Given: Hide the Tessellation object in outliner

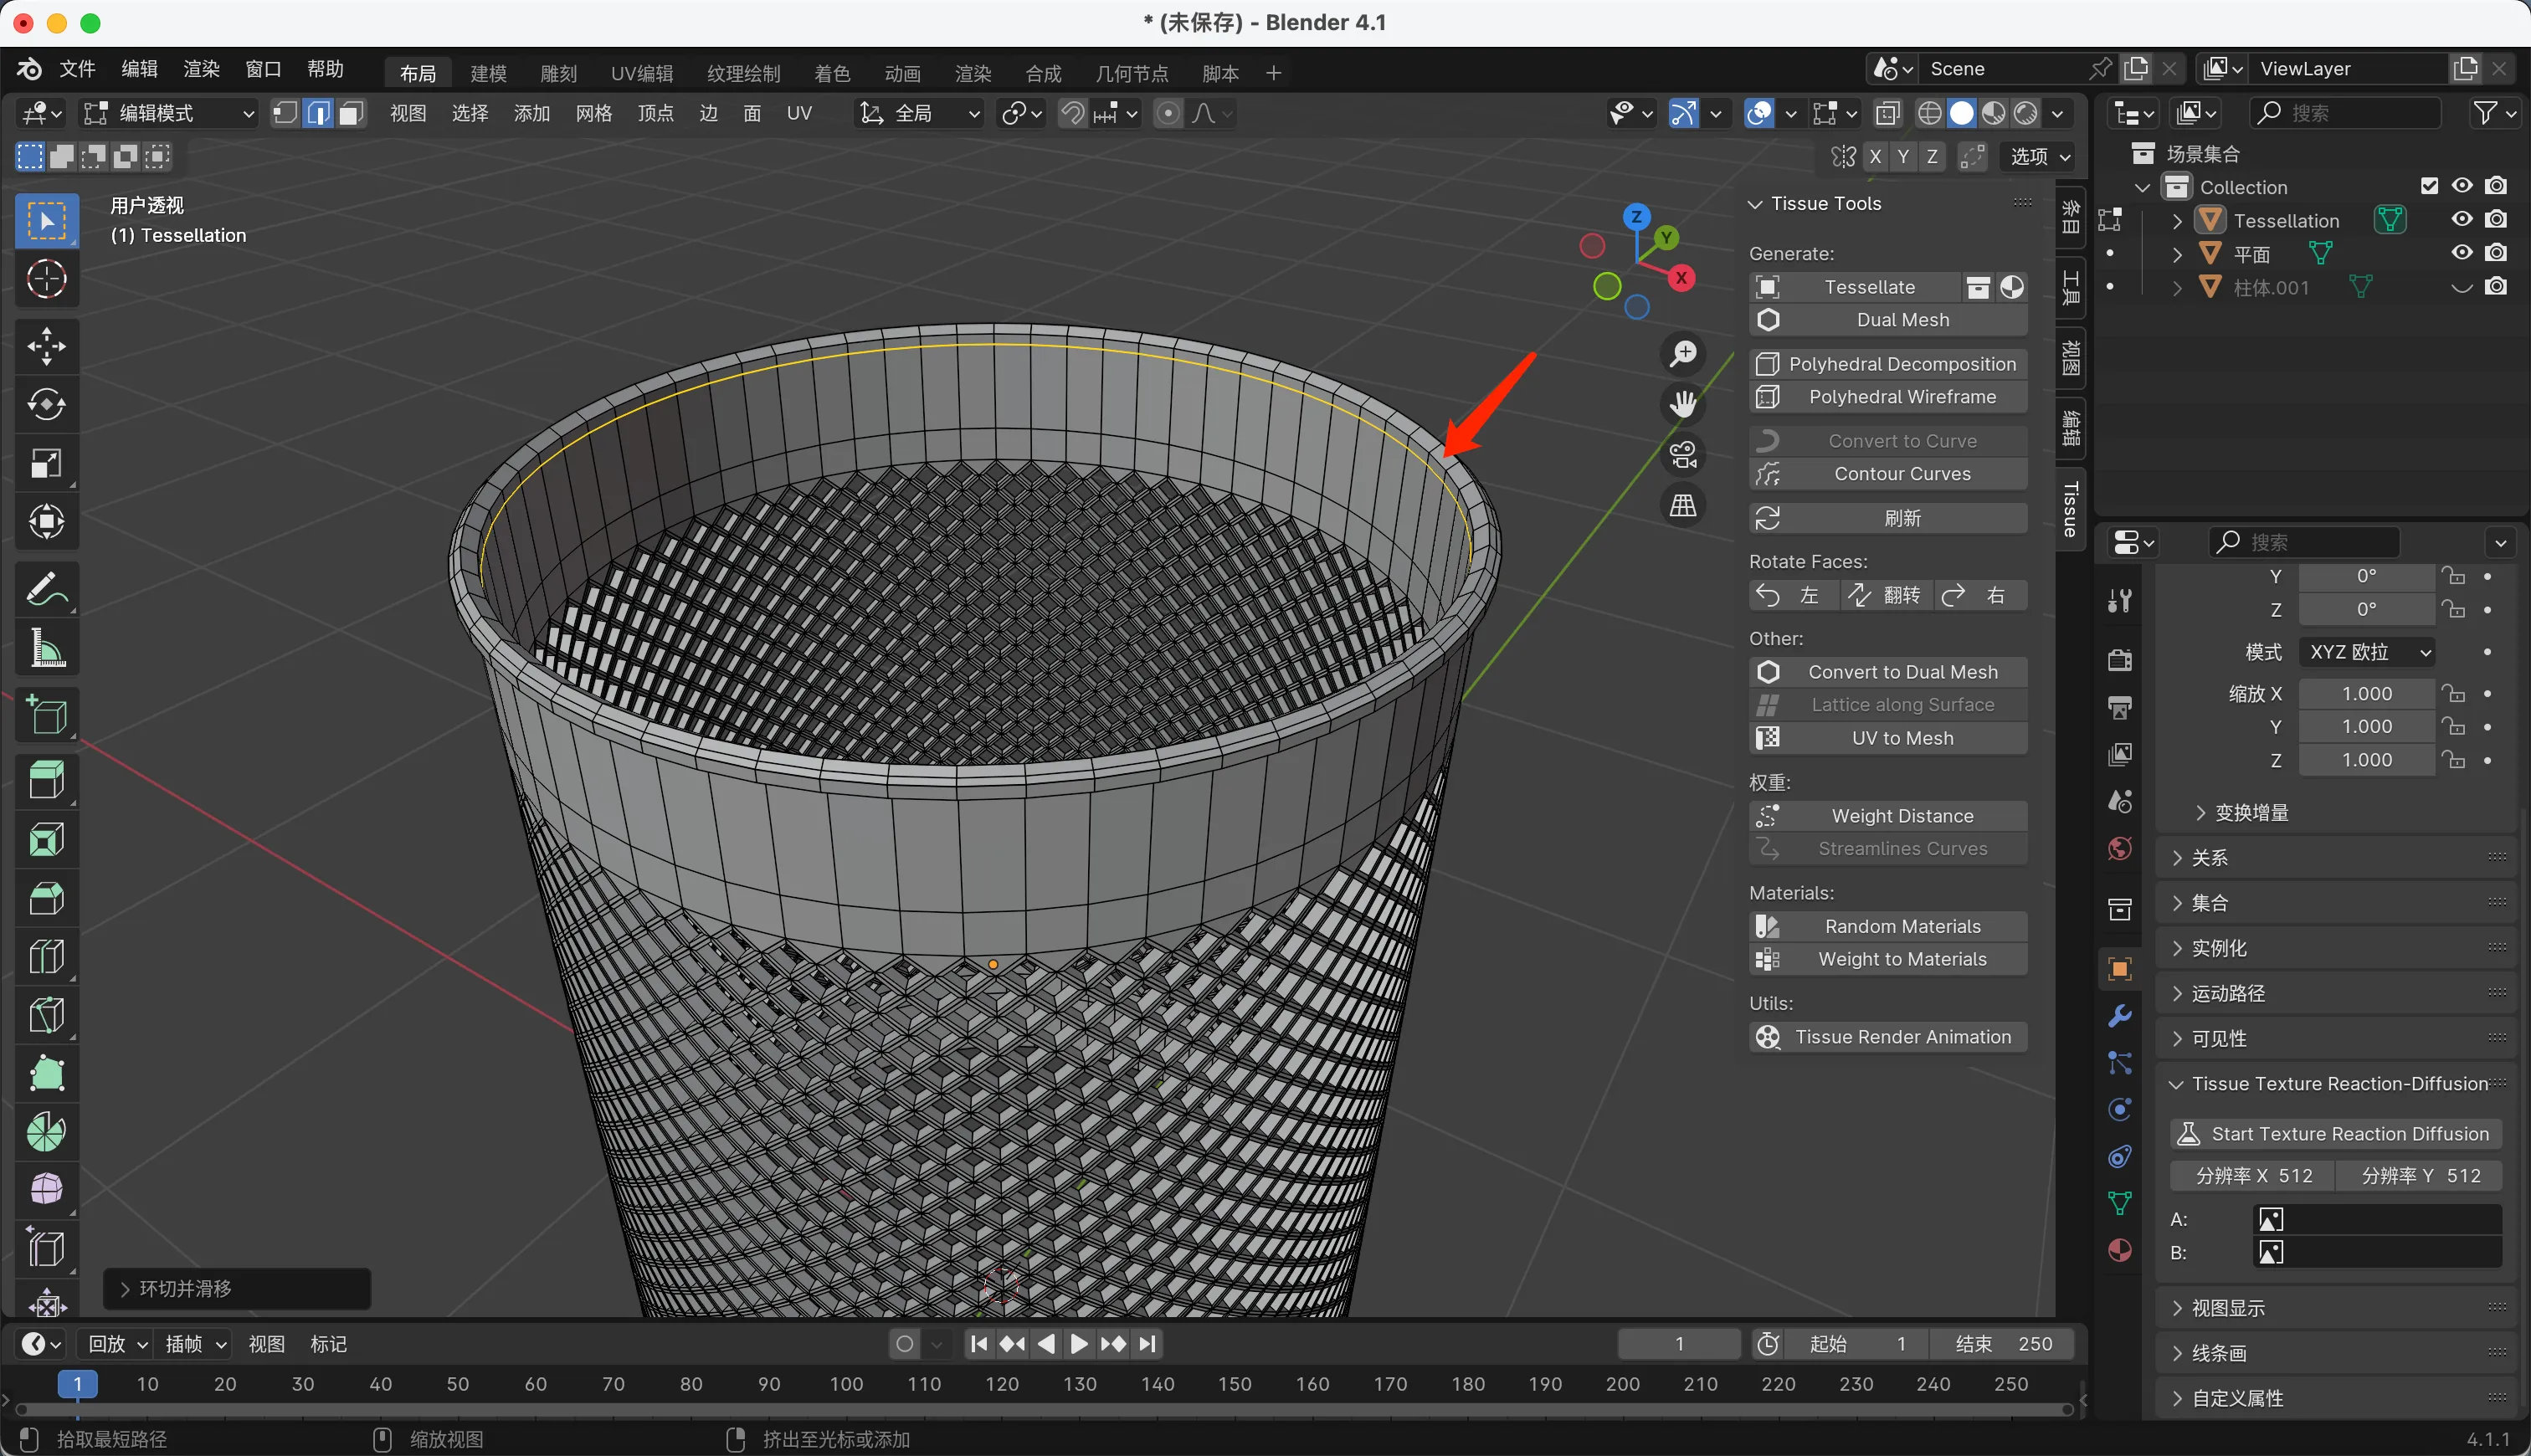Looking at the screenshot, I should [x=2461, y=220].
